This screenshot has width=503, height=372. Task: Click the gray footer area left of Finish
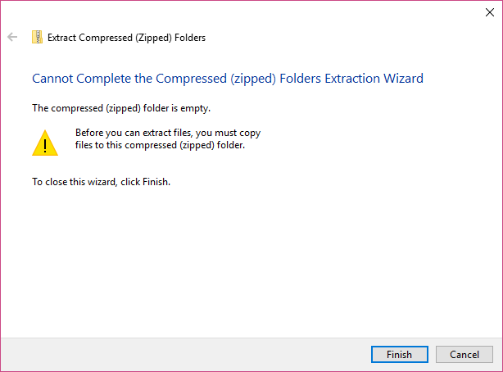click(180, 354)
